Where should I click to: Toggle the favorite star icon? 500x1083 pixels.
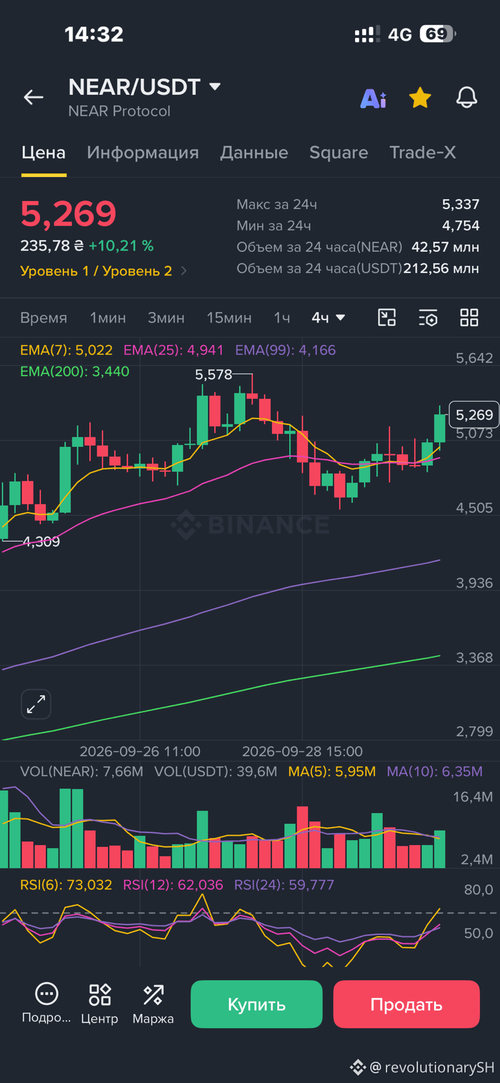pos(420,97)
